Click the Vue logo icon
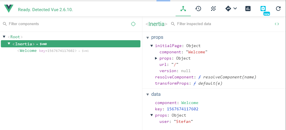Screen dimensions: 286x130 click(x=9, y=9)
